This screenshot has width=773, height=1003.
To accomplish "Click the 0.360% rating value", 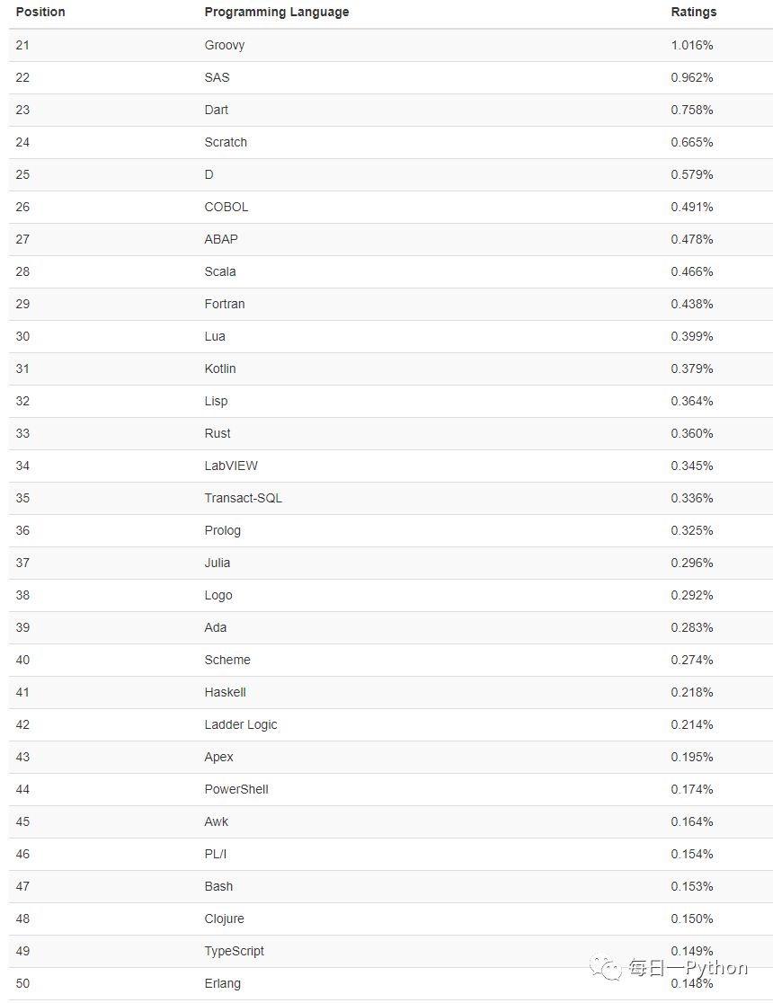I will 692,434.
